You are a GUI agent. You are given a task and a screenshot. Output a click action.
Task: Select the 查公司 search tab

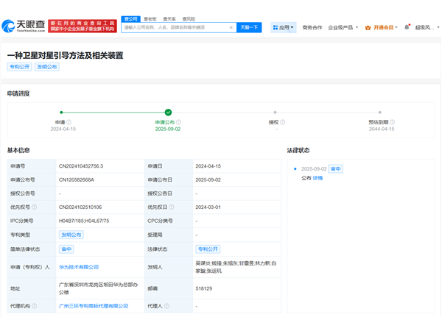point(131,19)
